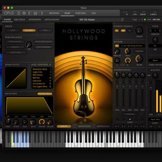Toggle the Reverb On button
Screen dimensions: 162x162
pos(117,46)
